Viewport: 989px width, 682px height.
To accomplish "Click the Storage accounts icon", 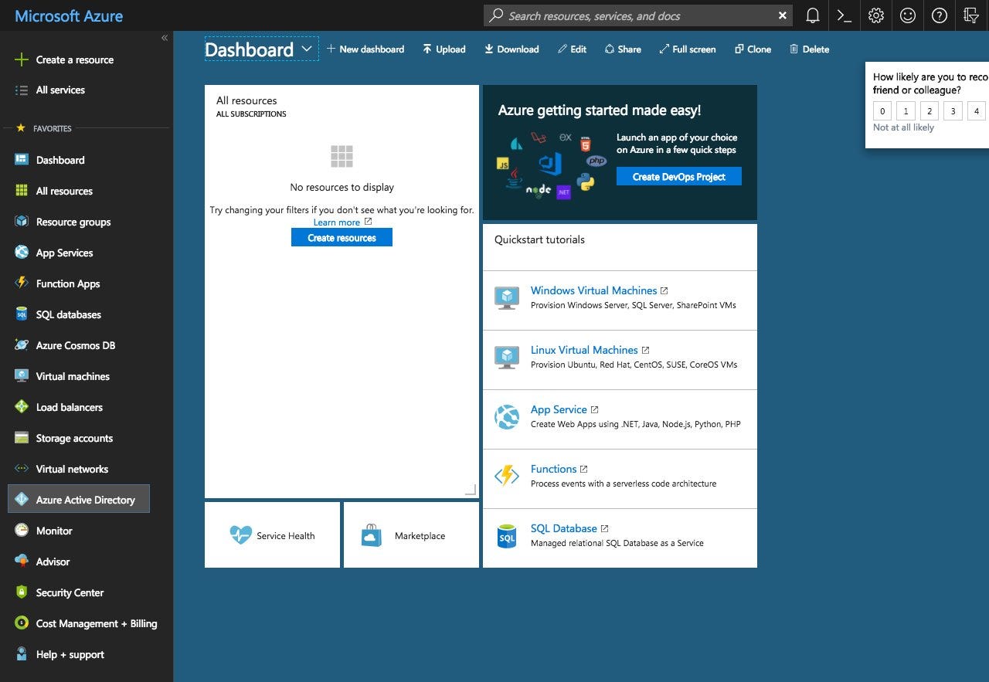I will 22,438.
